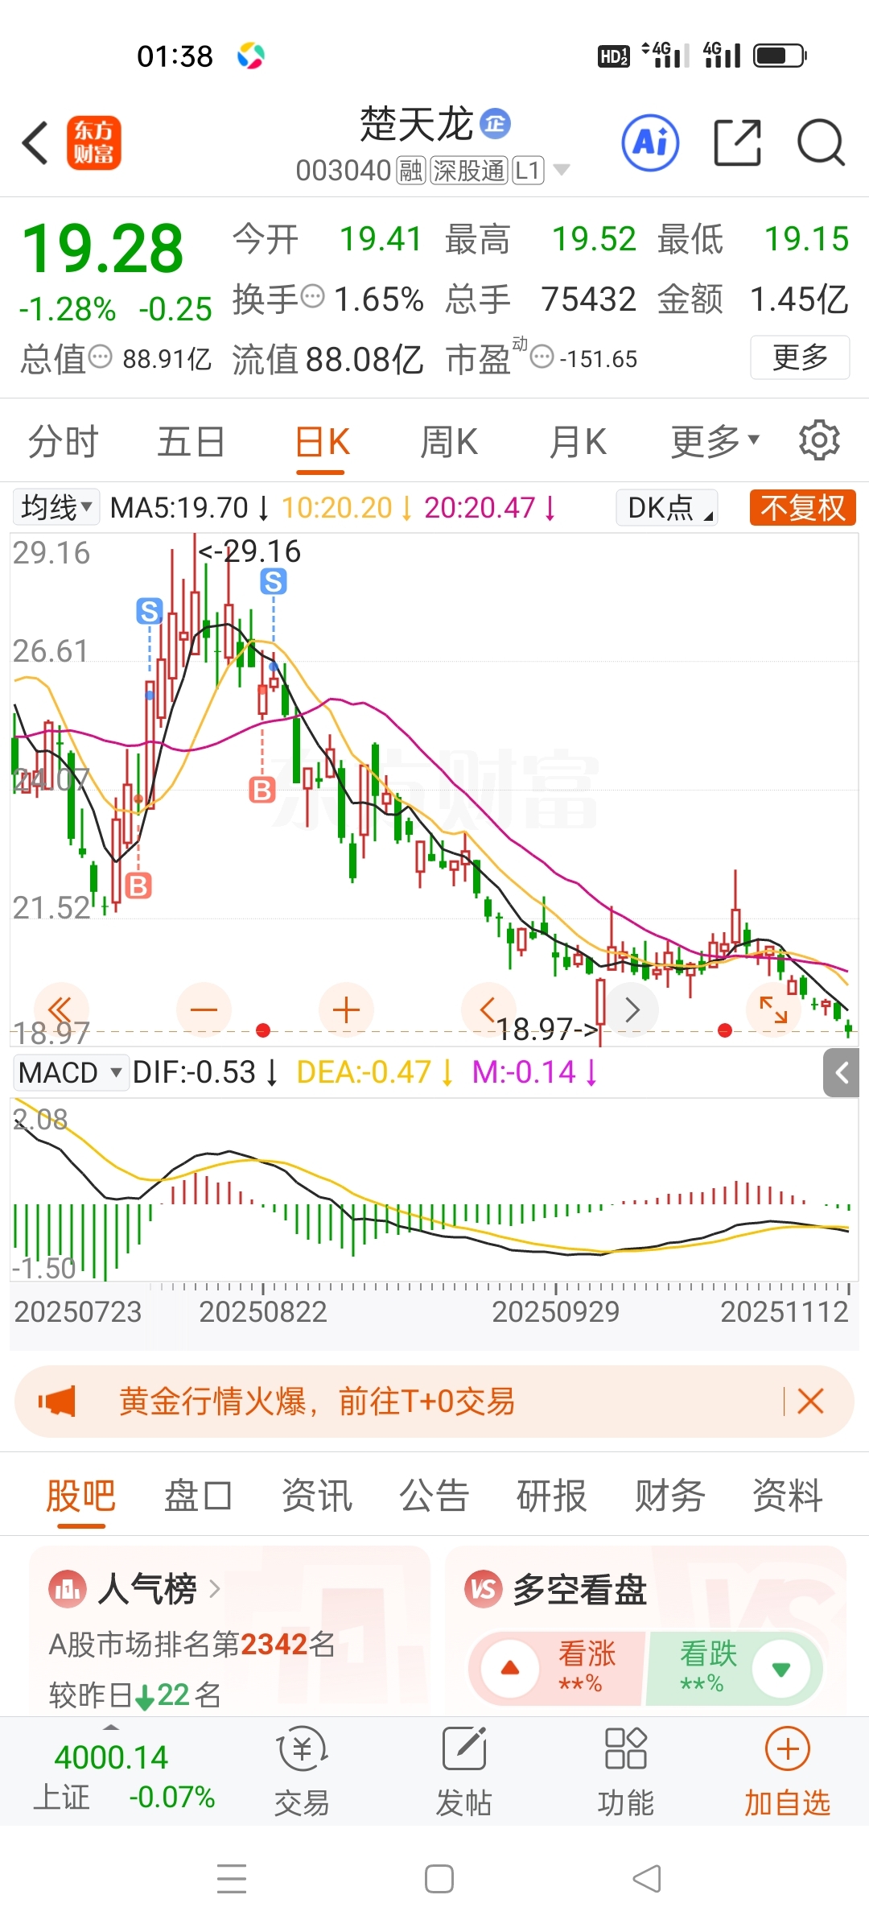Expand stock code dropdown triangle
The width and height of the screenshot is (869, 1932).
(562, 170)
